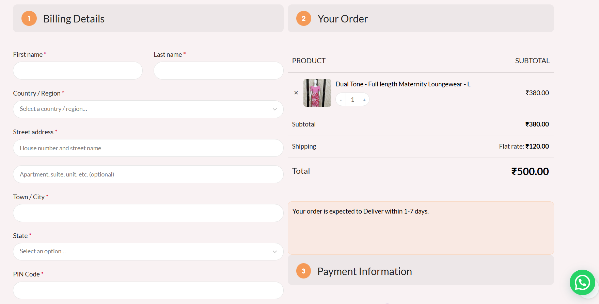Viewport: 599px width, 304px height.
Task: Decrease product quantity with minus button
Action: click(341, 100)
